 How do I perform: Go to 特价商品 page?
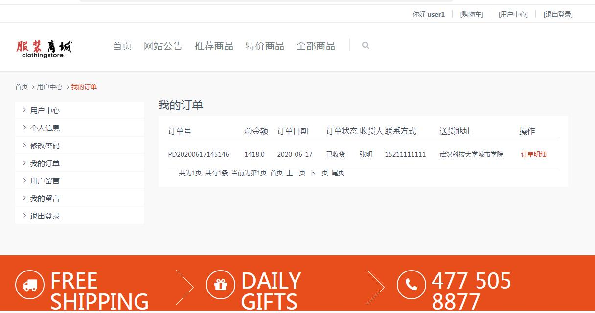[x=265, y=46]
